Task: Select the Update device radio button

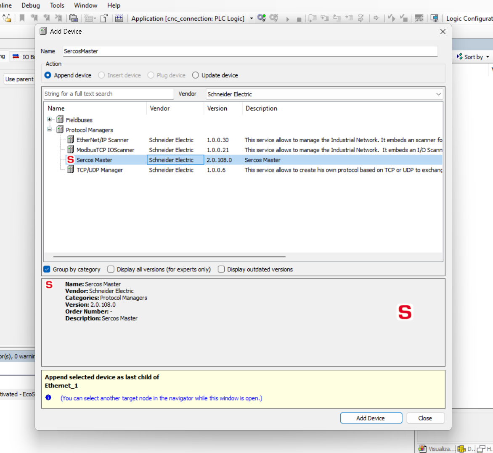Action: pos(195,75)
